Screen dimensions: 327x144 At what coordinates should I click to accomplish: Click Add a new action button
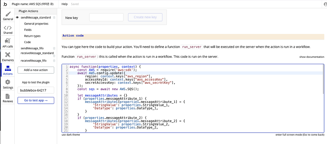(36, 70)
